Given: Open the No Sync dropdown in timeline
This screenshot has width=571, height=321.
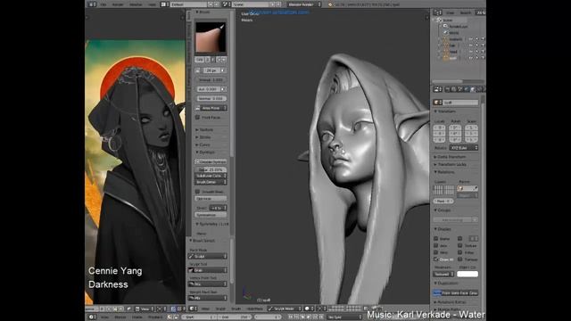Looking at the screenshot, I should tap(344, 317).
